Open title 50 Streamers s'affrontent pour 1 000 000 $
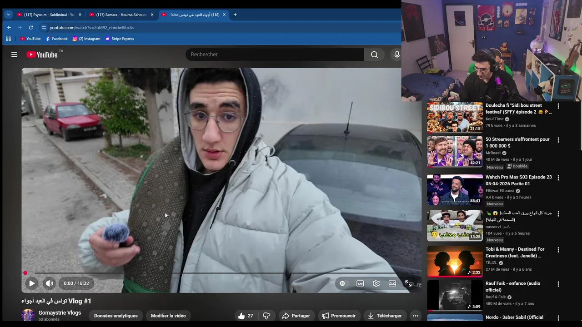Viewport: 582px width, 327px height. tap(517, 143)
